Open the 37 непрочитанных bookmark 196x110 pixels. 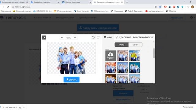click(63, 11)
